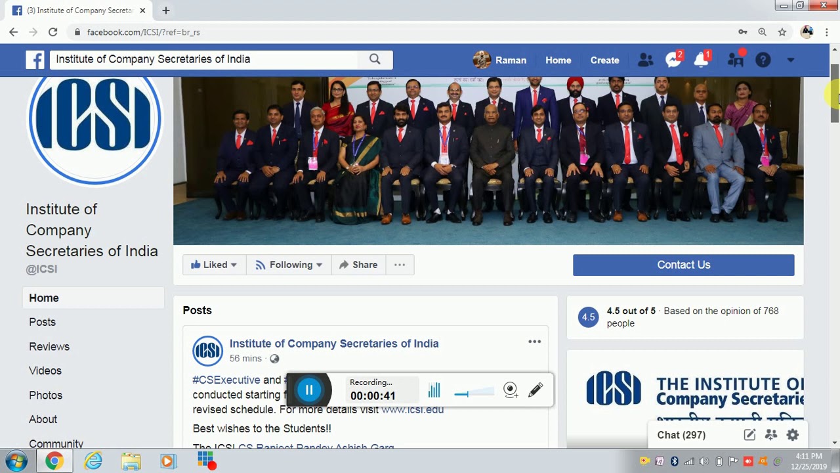Open the media player taskbar icon
This screenshot has width=840, height=473.
point(168,462)
